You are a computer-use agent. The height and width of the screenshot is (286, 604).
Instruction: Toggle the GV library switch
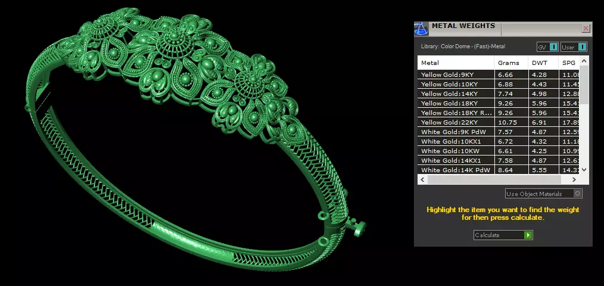tap(547, 47)
